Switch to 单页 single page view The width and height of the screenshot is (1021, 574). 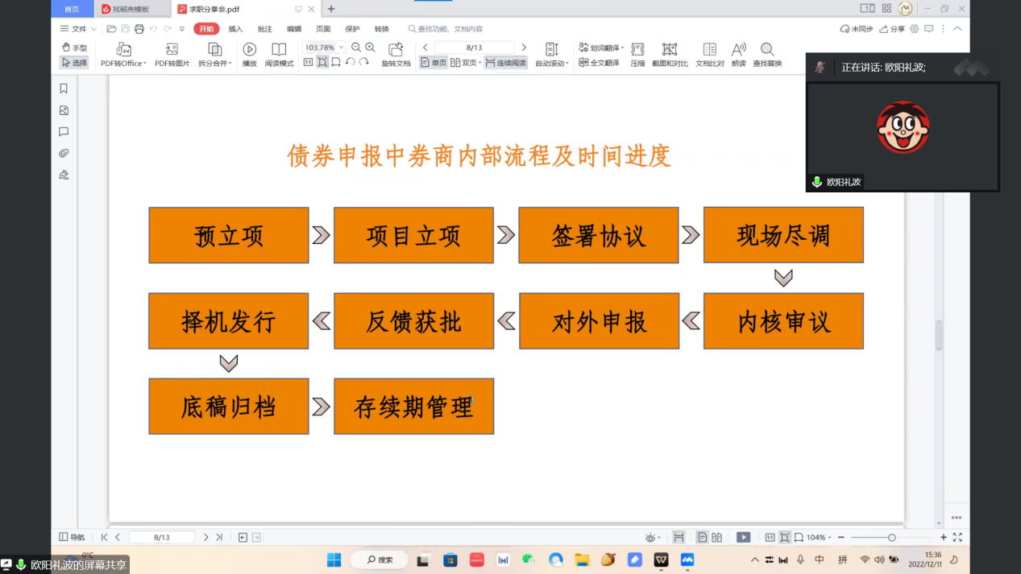[x=433, y=63]
